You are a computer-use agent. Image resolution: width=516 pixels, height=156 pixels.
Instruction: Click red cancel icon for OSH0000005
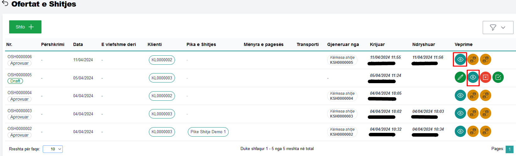pos(485,77)
